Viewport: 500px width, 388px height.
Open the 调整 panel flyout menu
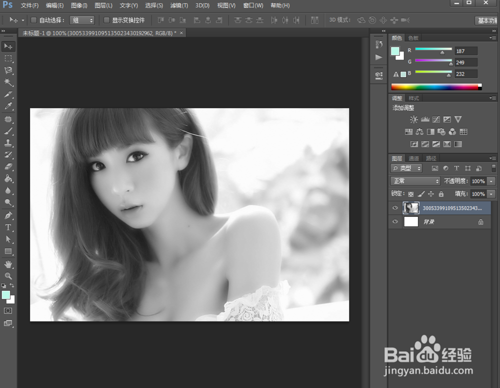[492, 98]
